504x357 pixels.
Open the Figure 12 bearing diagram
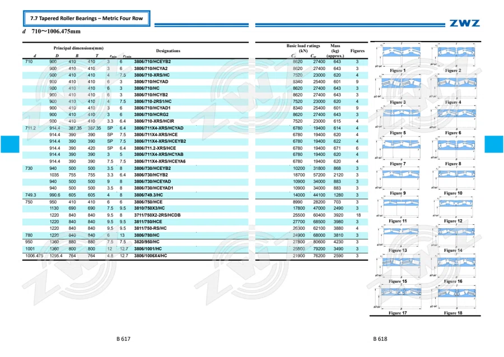point(453,207)
